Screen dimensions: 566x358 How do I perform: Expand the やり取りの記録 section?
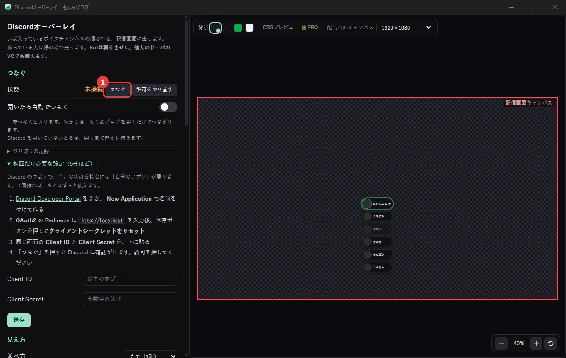[x=28, y=151]
